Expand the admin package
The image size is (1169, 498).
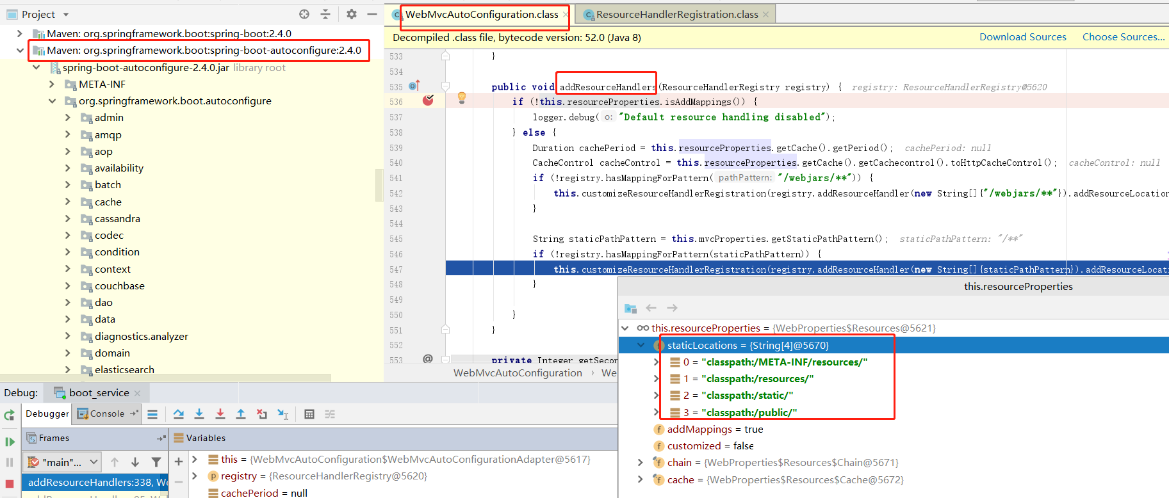[68, 117]
